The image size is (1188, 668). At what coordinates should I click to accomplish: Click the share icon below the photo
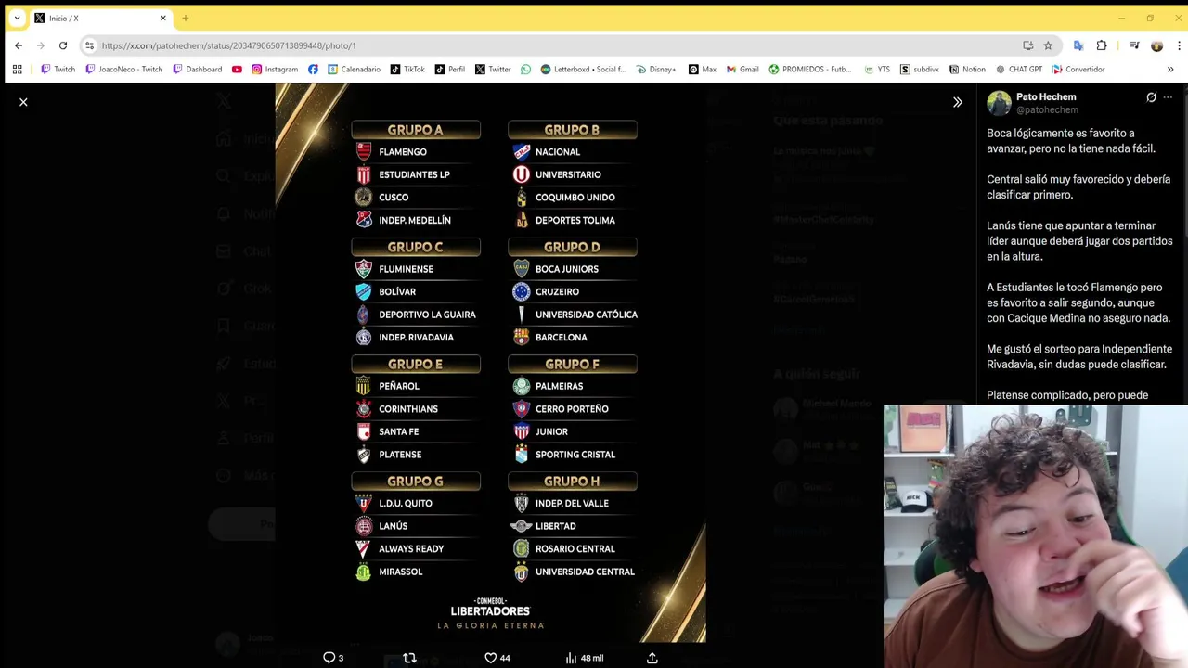click(652, 658)
